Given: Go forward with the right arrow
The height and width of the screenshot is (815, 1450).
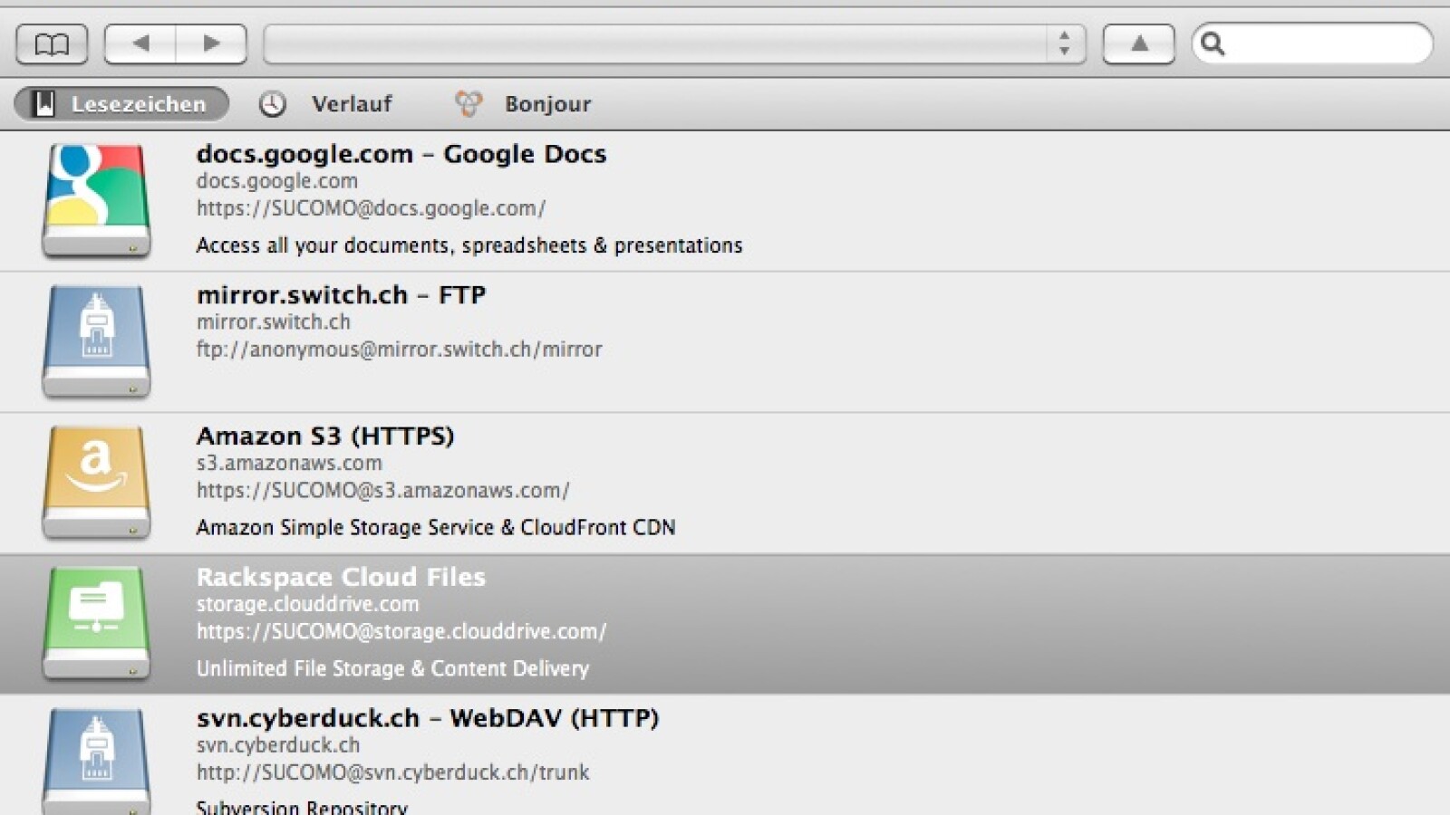Looking at the screenshot, I should 211,43.
